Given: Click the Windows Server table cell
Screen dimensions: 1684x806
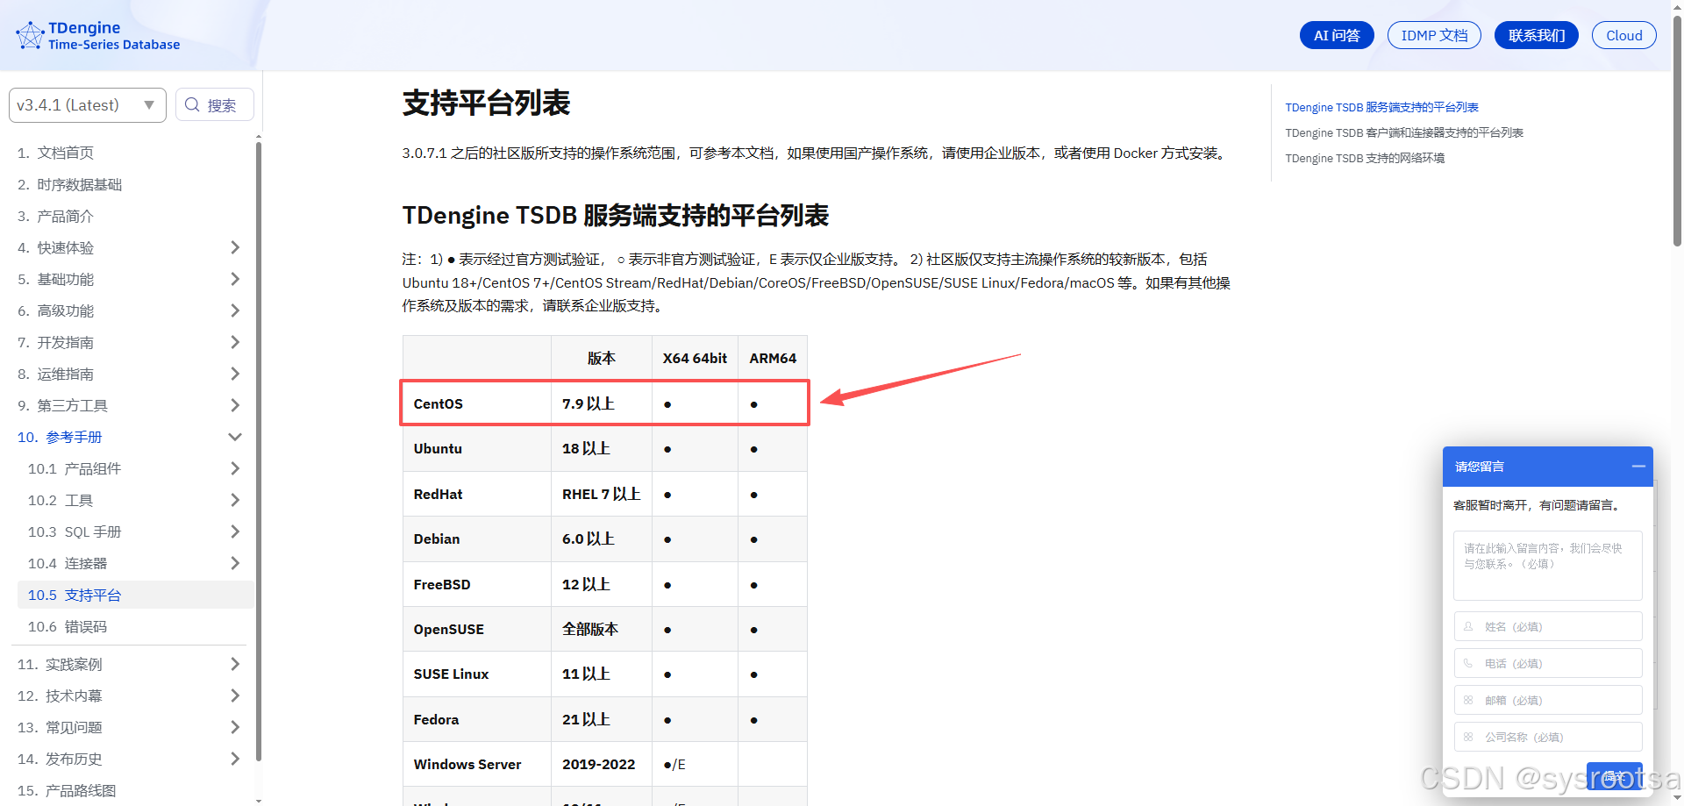Looking at the screenshot, I should tap(477, 764).
